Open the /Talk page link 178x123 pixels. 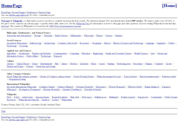point(3,112)
